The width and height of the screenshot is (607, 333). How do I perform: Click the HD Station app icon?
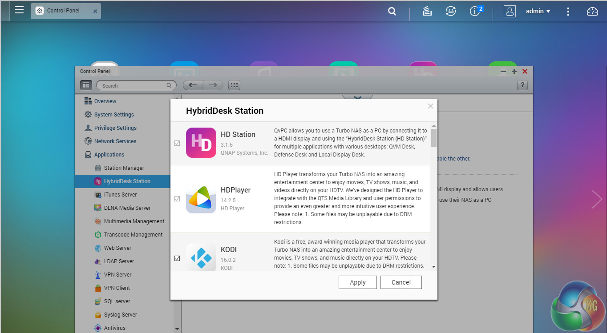click(x=201, y=143)
